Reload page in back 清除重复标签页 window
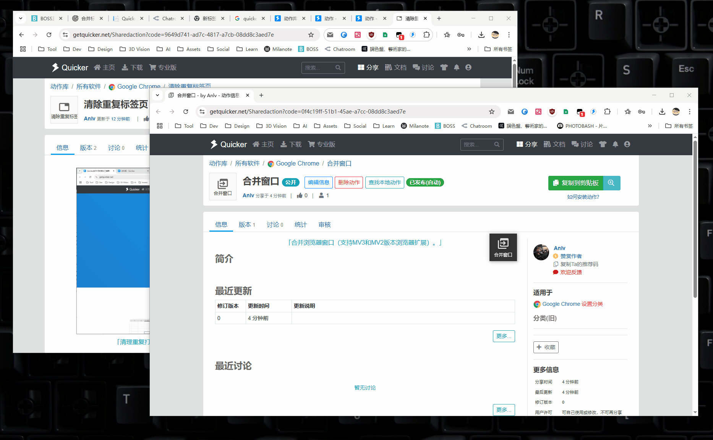The width and height of the screenshot is (713, 440). [49, 35]
